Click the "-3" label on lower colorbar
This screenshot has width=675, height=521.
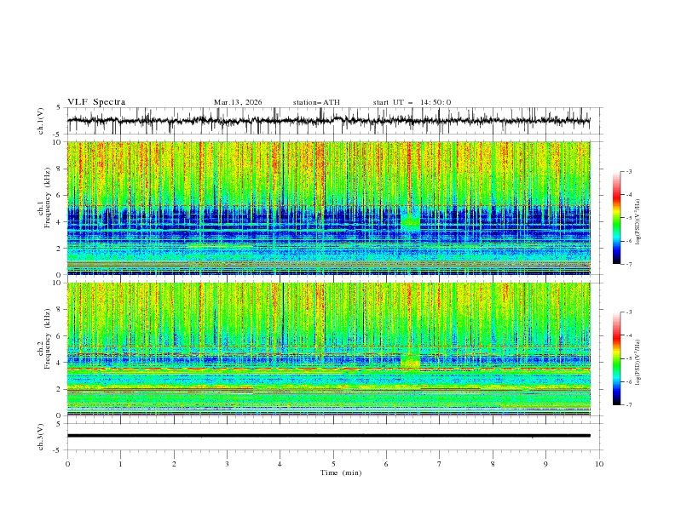629,312
